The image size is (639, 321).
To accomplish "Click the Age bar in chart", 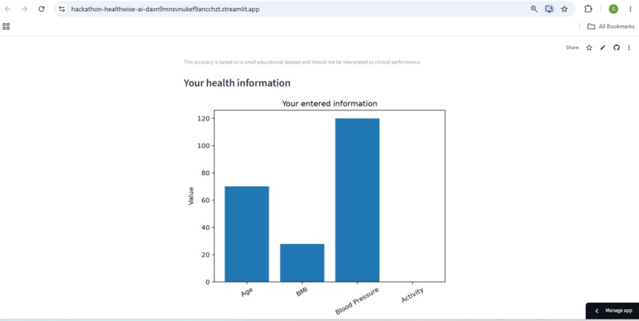I will click(x=247, y=234).
